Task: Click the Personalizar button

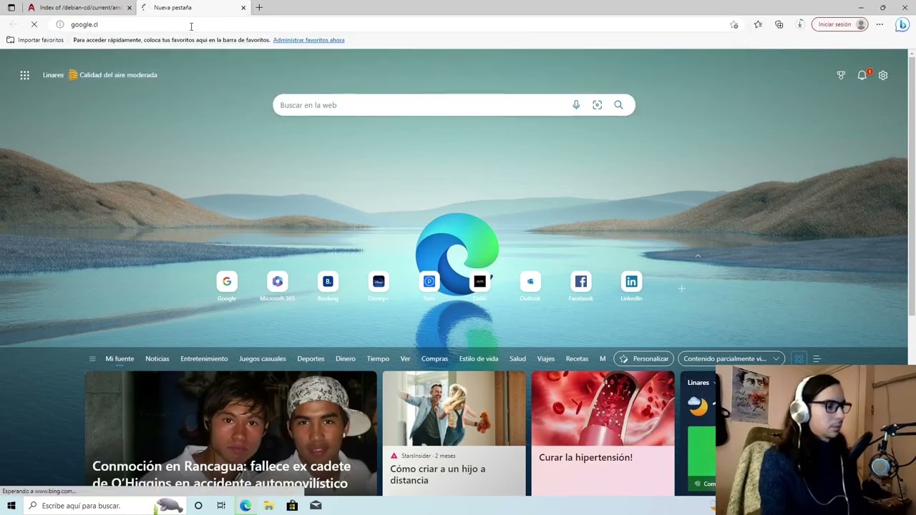Action: [x=644, y=359]
